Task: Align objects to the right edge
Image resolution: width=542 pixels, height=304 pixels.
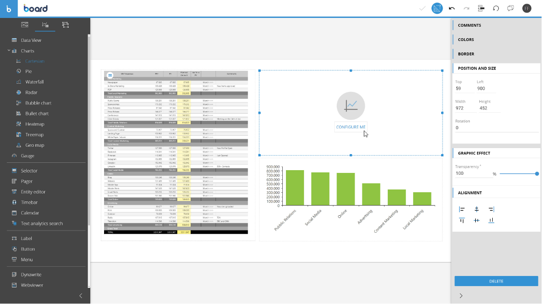Action: (491, 209)
